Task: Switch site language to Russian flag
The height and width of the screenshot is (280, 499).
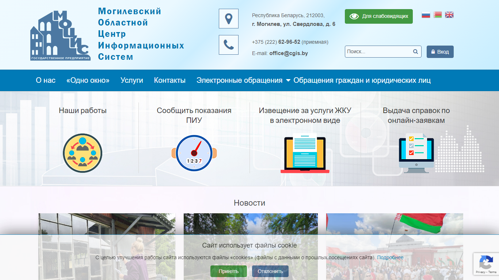Action: (426, 15)
